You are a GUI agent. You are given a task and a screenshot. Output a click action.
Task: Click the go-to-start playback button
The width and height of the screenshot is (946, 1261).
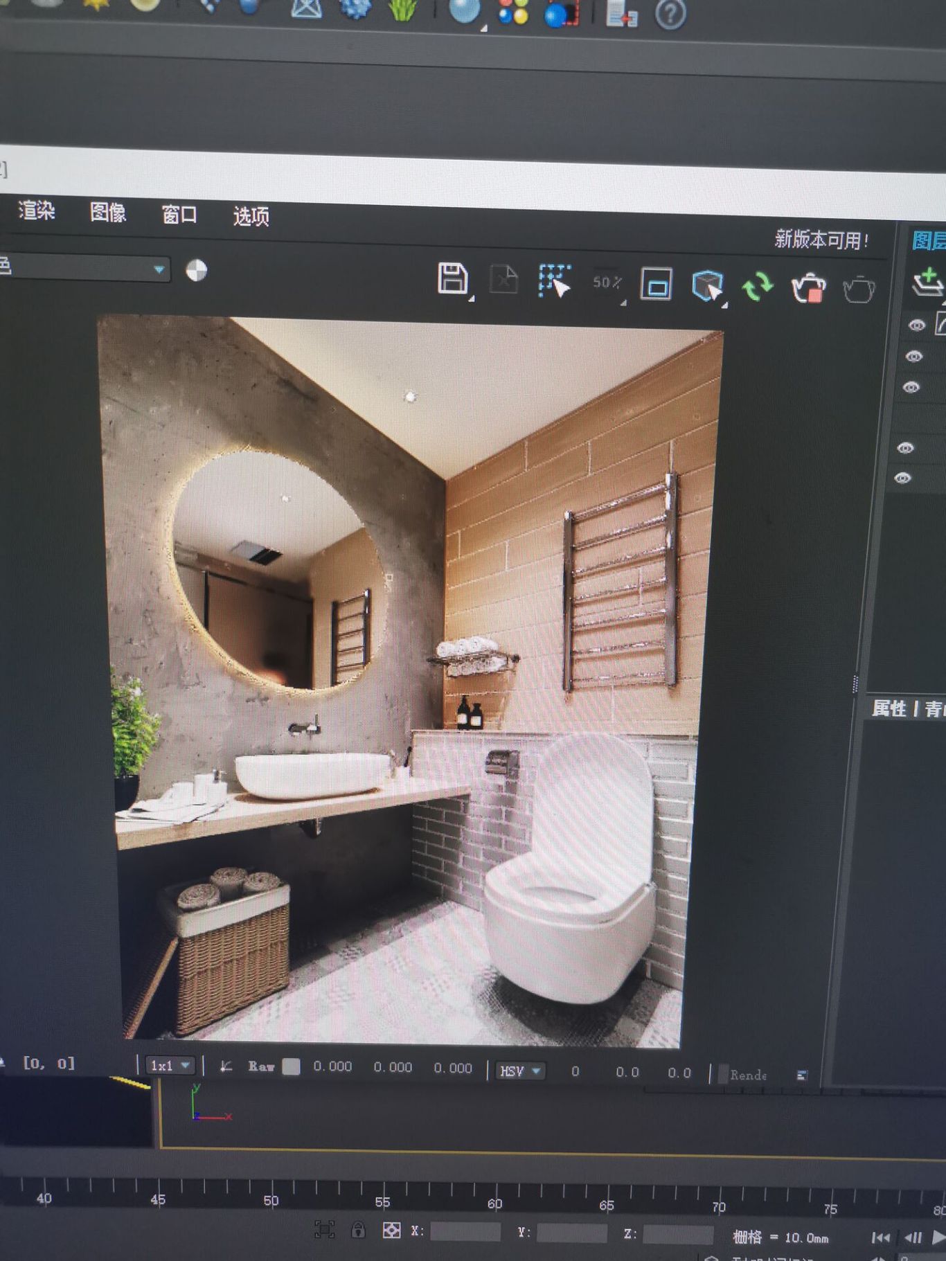[881, 1237]
